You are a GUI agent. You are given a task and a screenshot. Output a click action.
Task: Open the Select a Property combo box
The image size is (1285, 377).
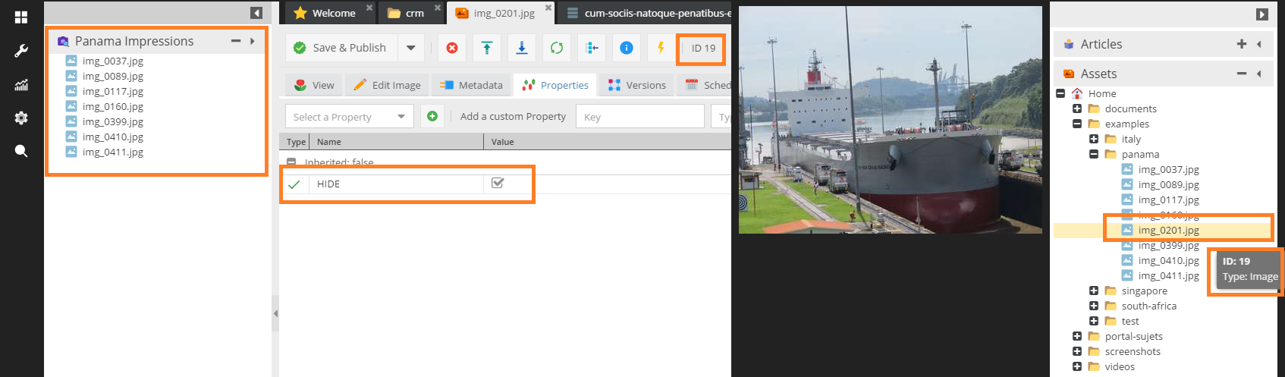coord(349,117)
